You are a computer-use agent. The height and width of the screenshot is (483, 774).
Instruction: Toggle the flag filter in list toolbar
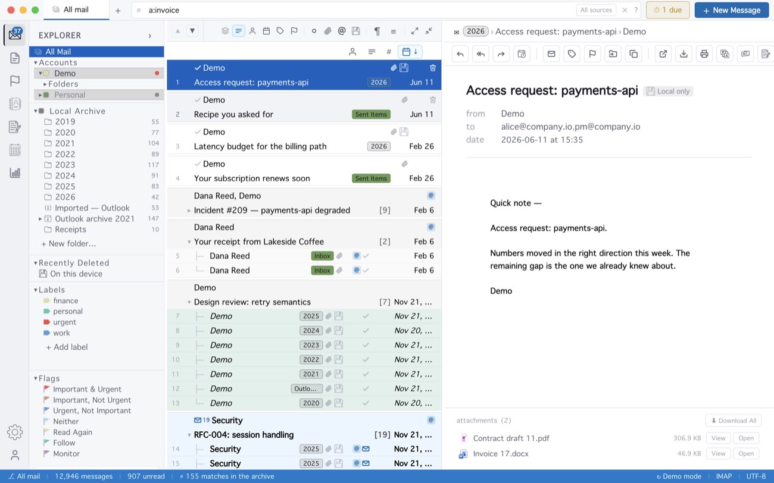[294, 31]
